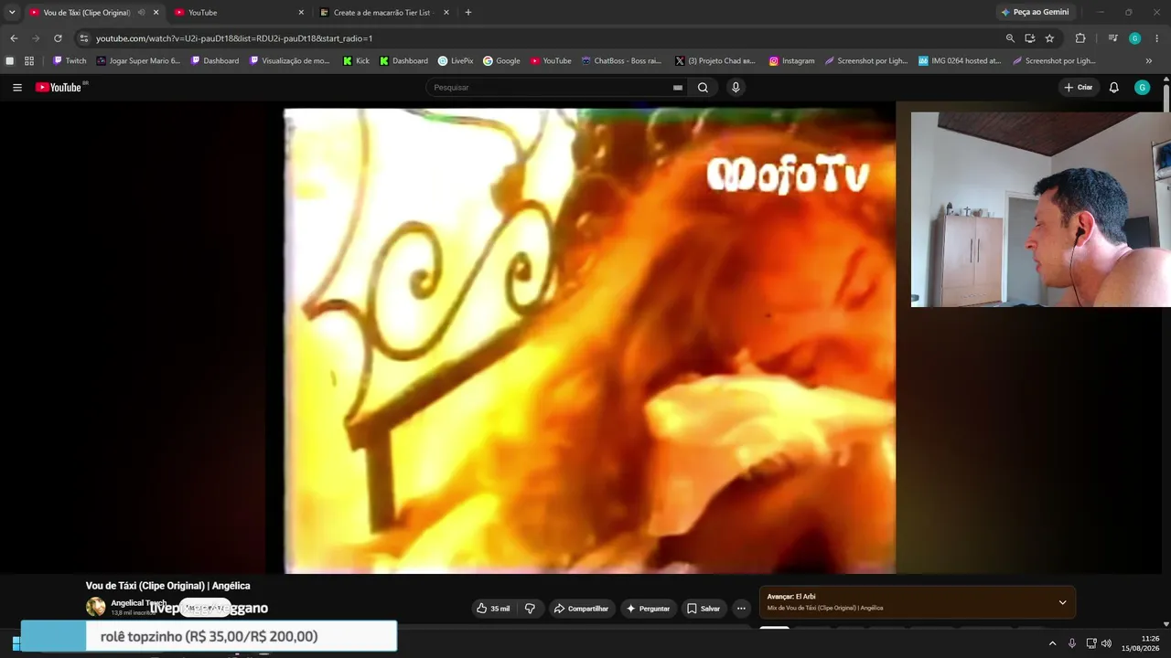Expand the Avançar: El Arbi playlist panel
This screenshot has height=658, width=1171.
tap(1062, 602)
